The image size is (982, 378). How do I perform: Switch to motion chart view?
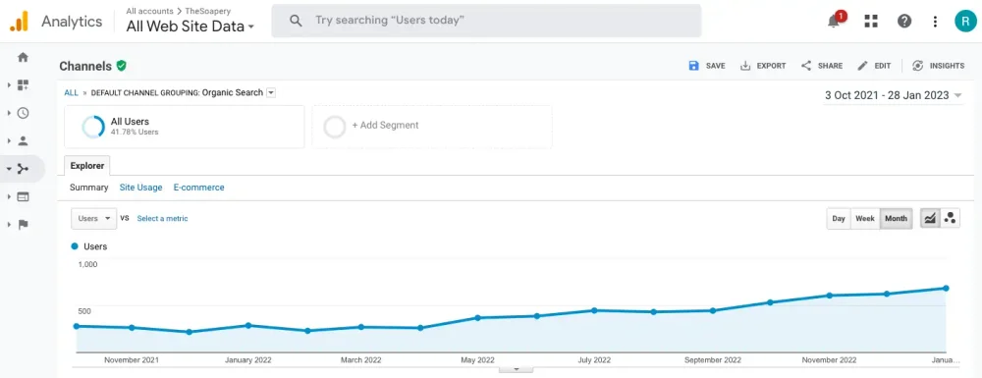(950, 218)
